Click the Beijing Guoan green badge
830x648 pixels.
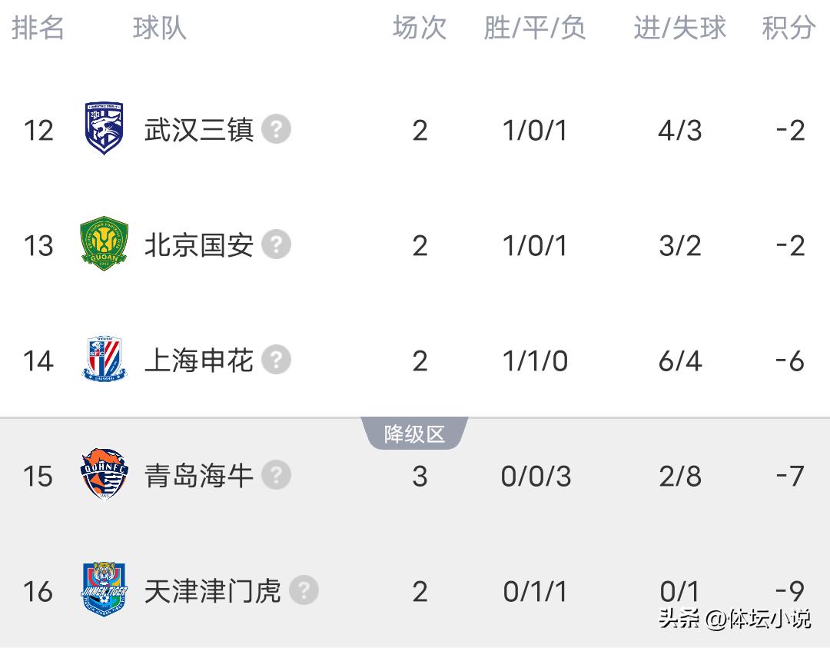pos(105,244)
